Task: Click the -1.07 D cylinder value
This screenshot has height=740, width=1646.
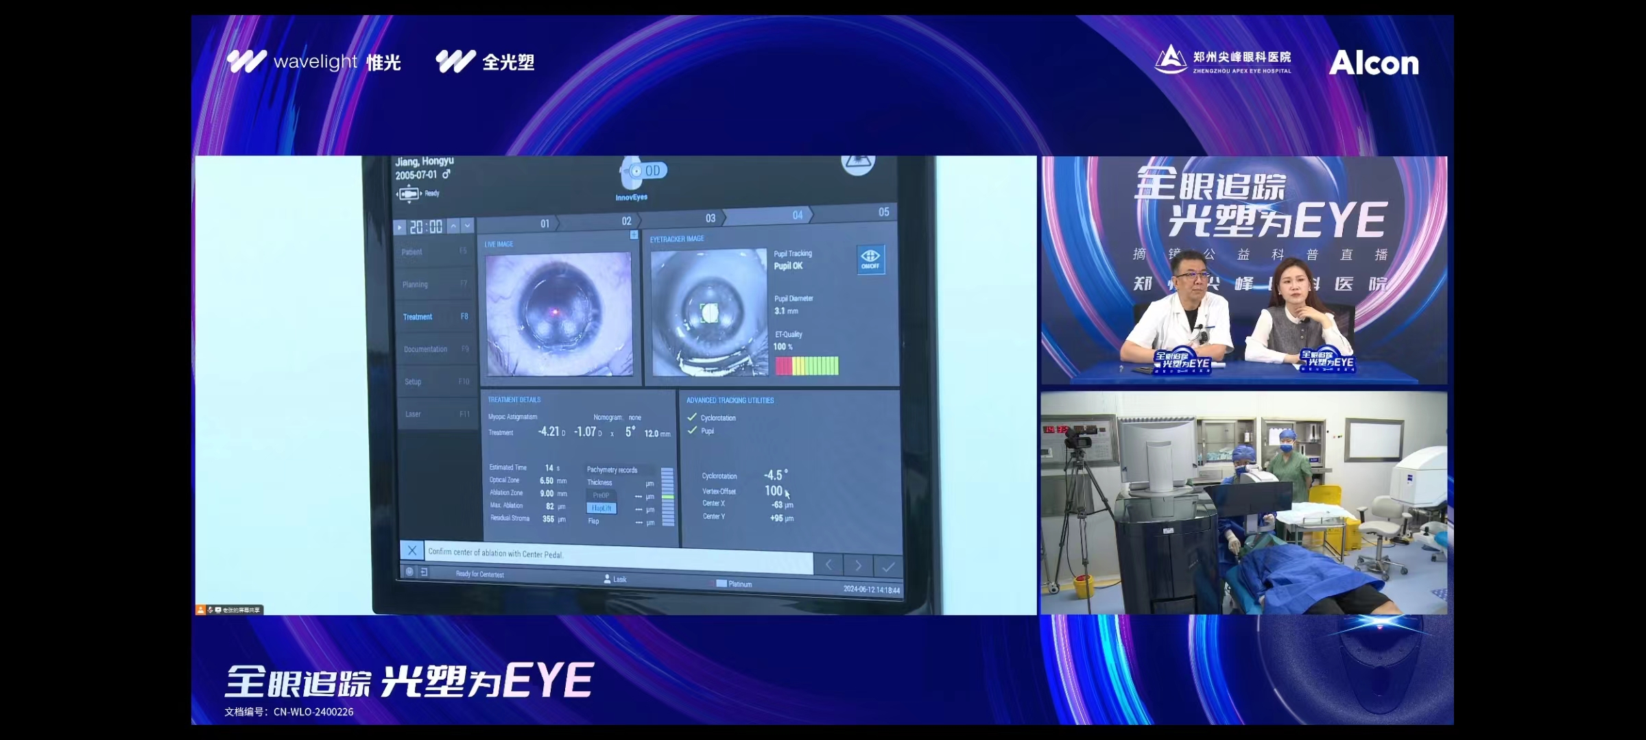Action: click(x=588, y=432)
